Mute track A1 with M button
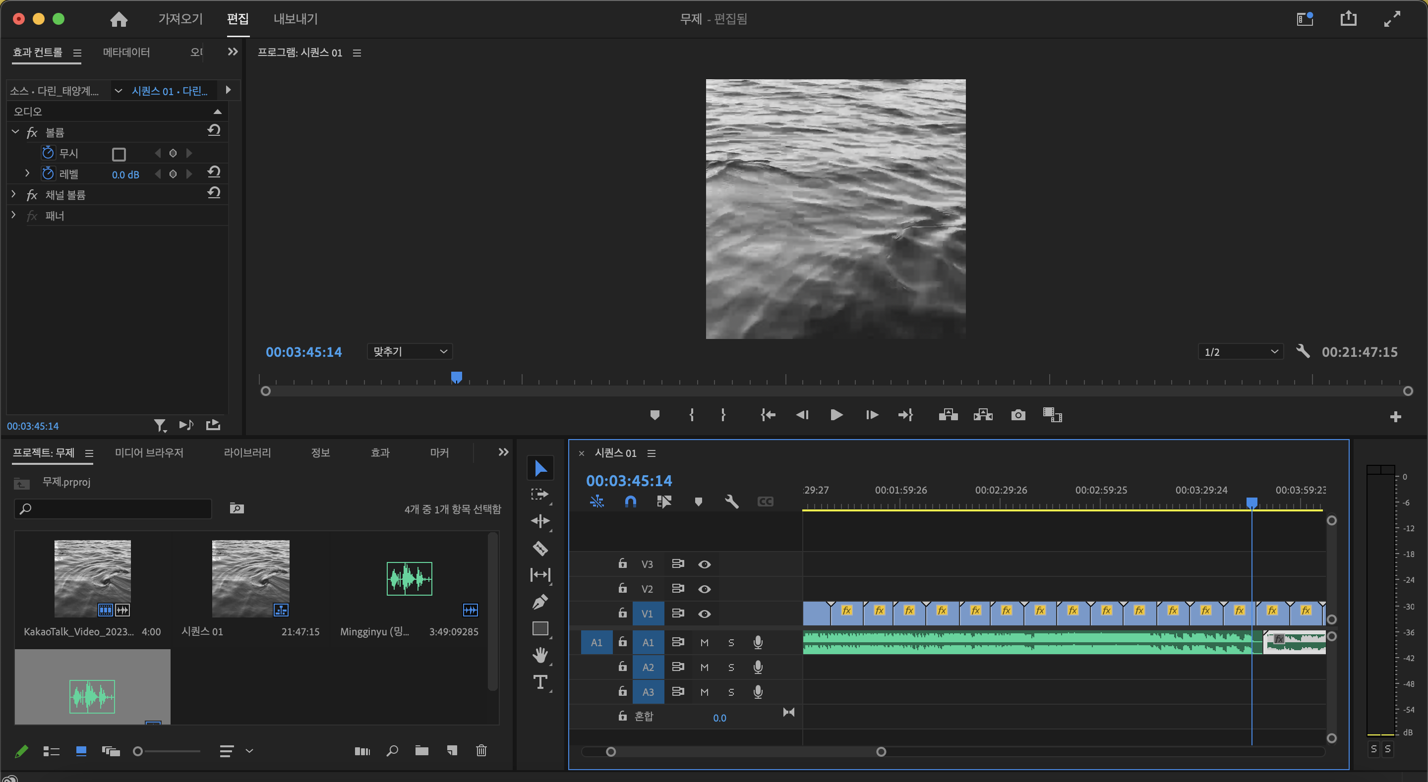 [x=704, y=642]
